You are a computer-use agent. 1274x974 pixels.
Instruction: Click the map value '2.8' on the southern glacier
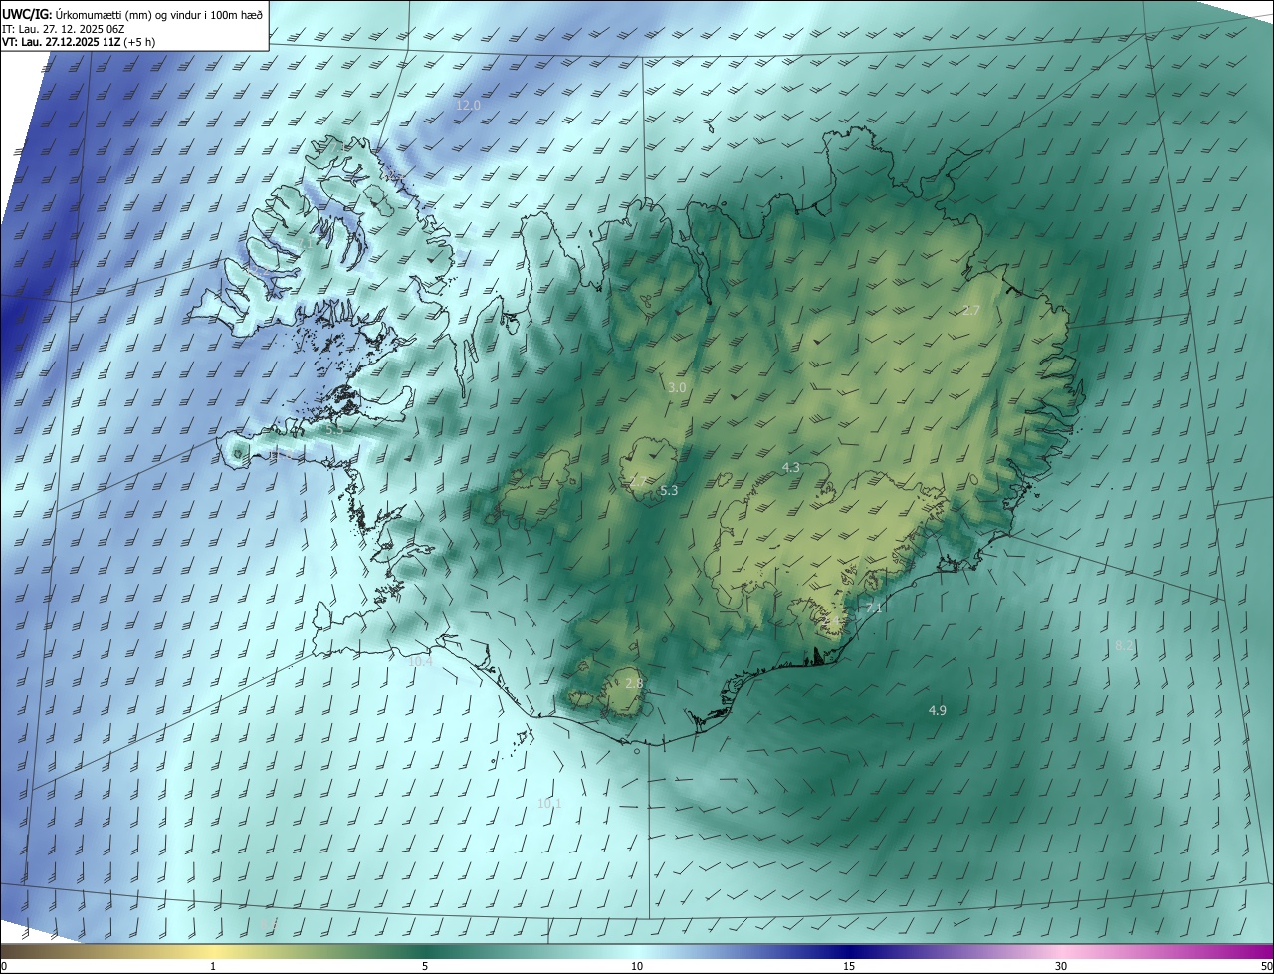(x=634, y=683)
